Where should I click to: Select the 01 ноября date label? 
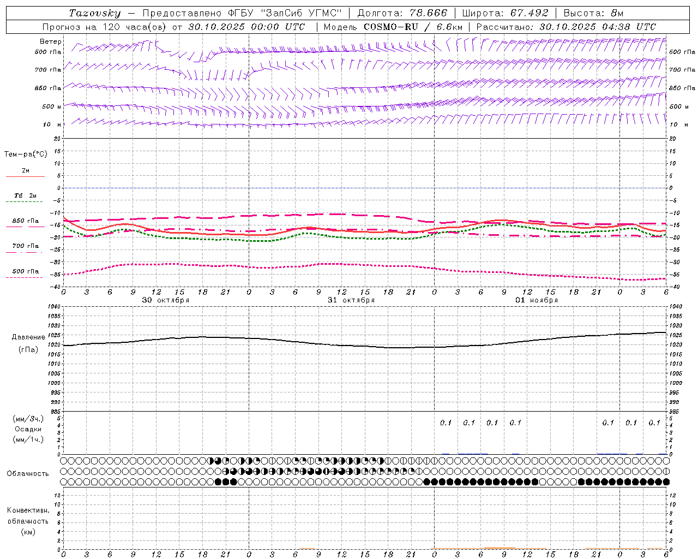[x=537, y=300]
